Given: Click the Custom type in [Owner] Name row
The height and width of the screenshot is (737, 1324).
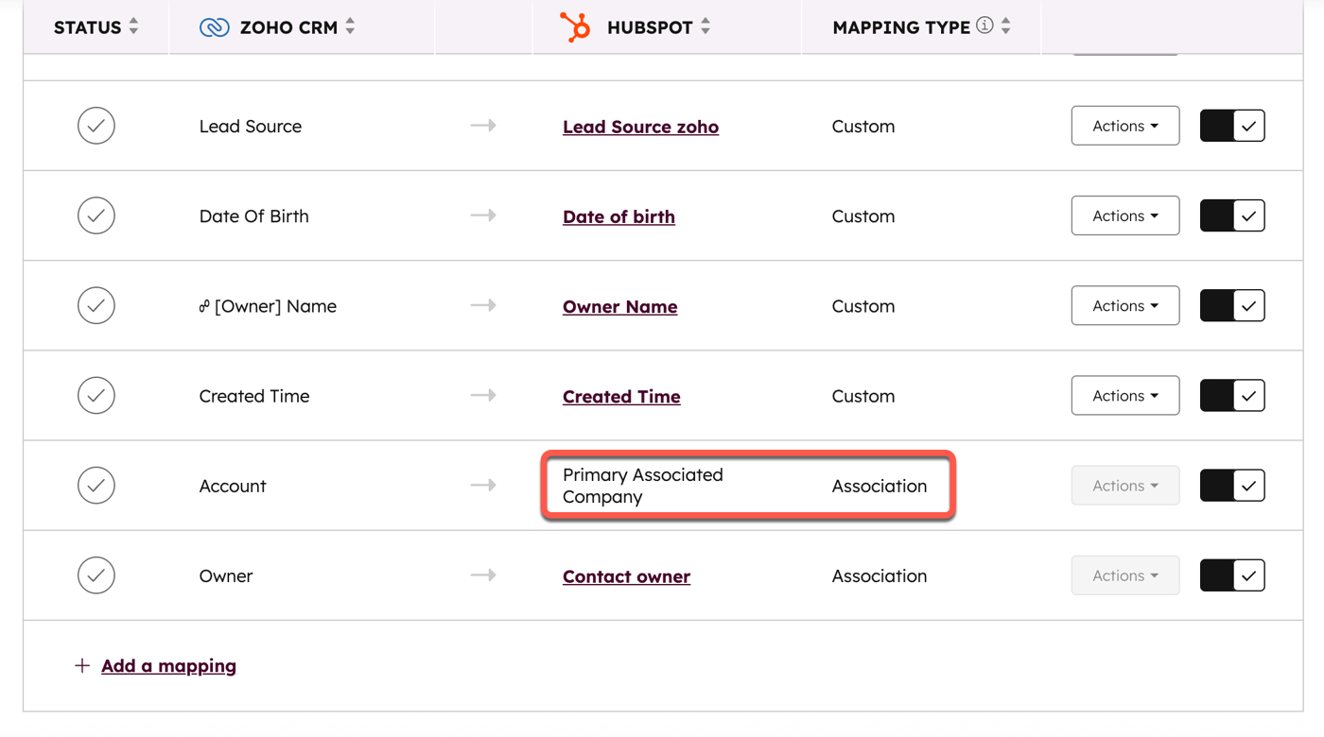Looking at the screenshot, I should (x=863, y=305).
